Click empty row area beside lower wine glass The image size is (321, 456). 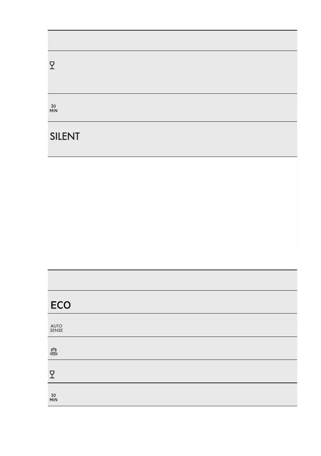(184, 371)
